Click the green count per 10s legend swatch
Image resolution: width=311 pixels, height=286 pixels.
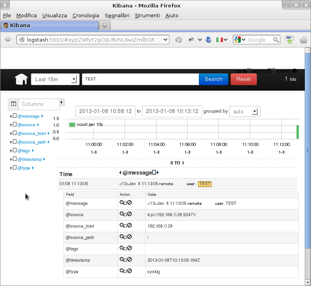click(72, 125)
